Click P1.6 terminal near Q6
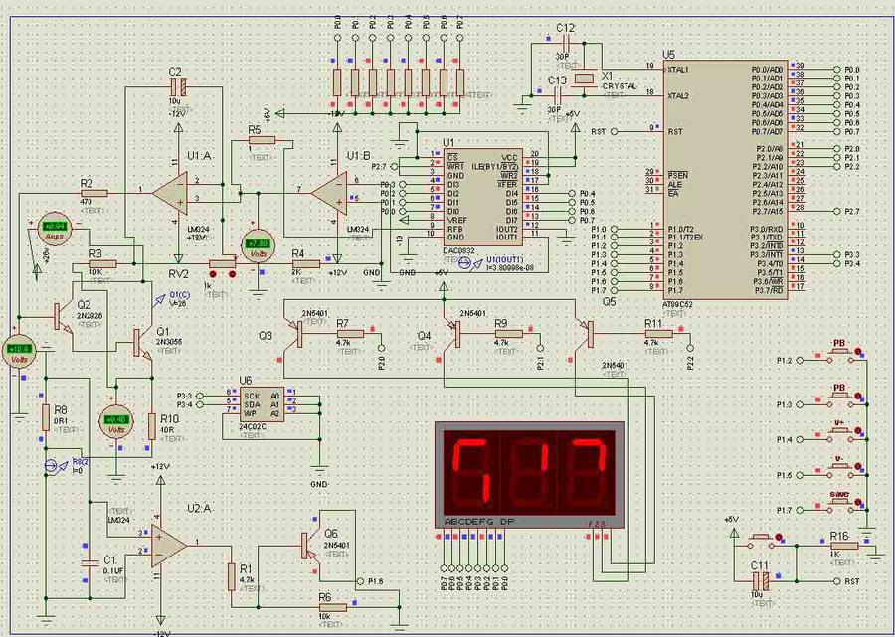The width and height of the screenshot is (895, 637). 360,581
